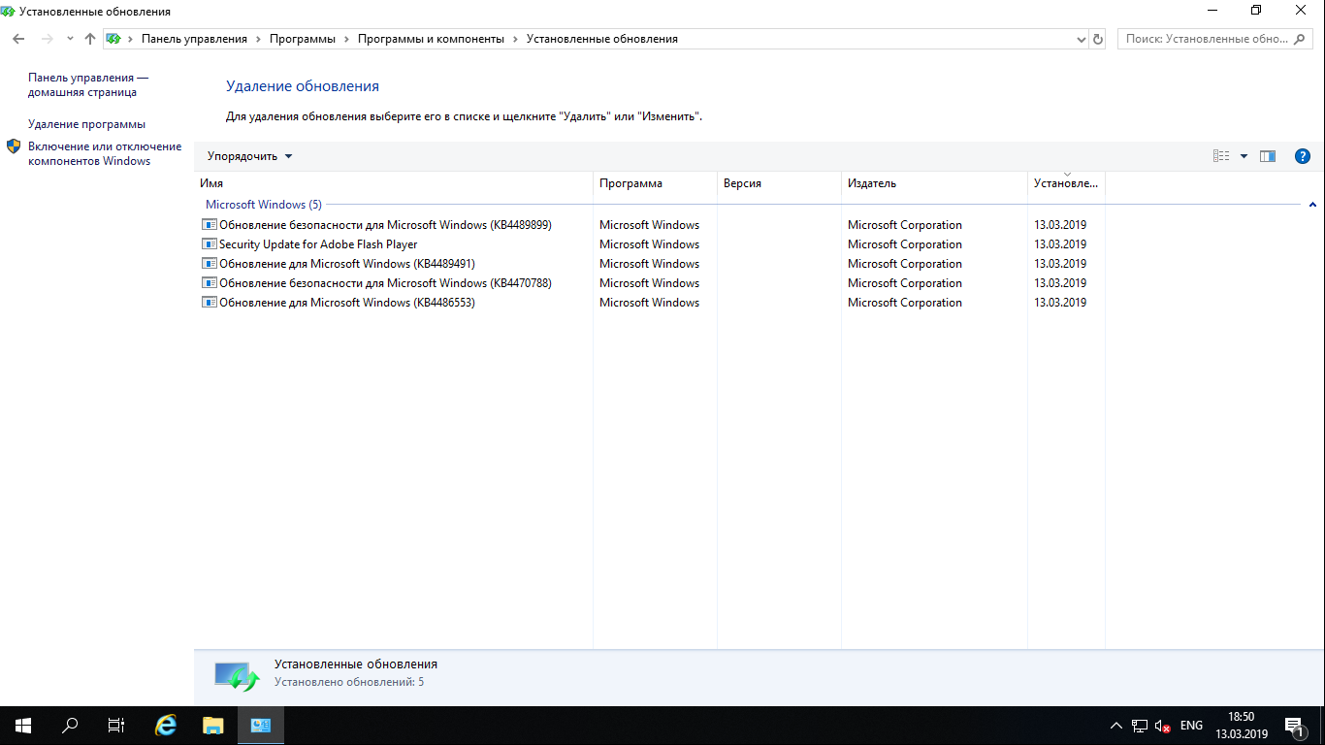Viewport: 1325px width, 745px height.
Task: Click icon of KB4489491 update row
Action: click(x=209, y=264)
